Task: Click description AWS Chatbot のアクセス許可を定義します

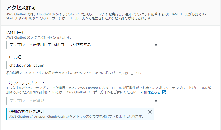Action: [x=39, y=37]
